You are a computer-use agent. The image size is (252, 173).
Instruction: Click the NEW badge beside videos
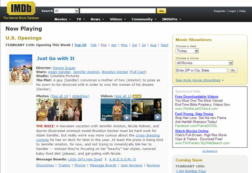tap(136, 96)
